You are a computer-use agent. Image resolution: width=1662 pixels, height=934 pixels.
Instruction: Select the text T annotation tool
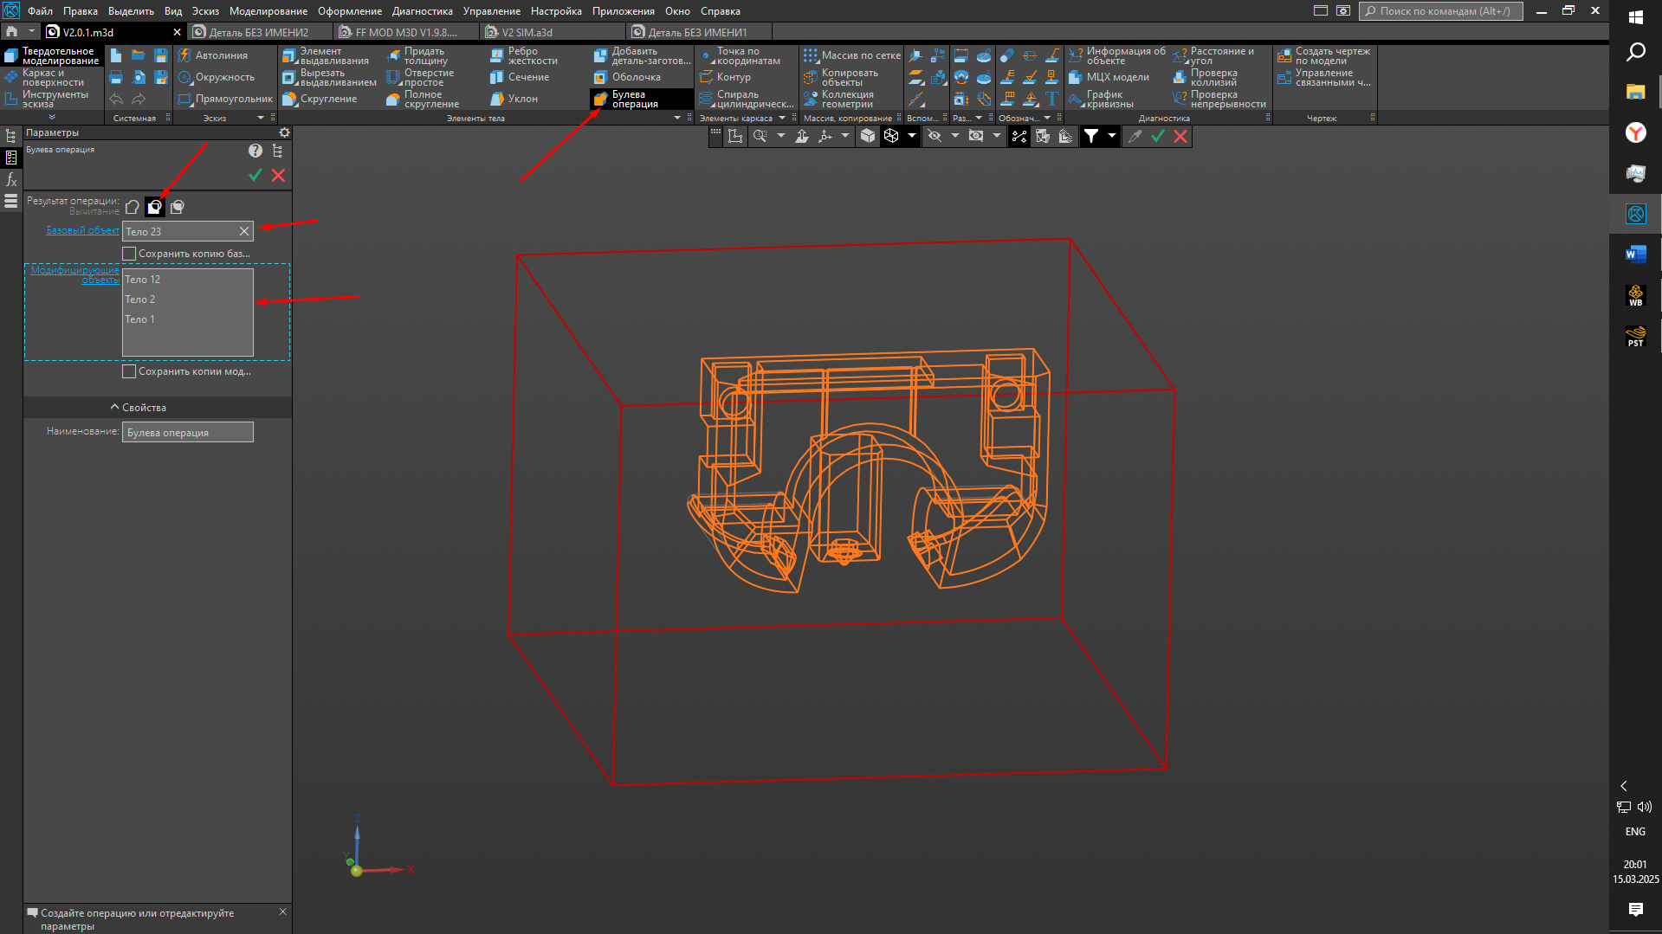(x=1052, y=99)
